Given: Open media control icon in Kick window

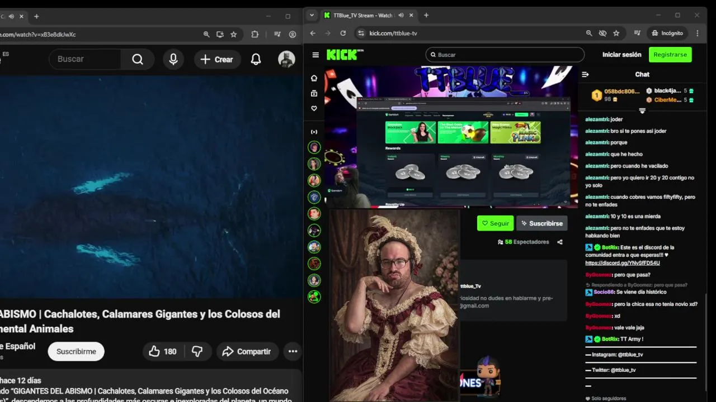Looking at the screenshot, I should [637, 33].
